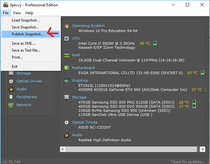Click the Samsung SSD 850 PRO line
Image resolution: width=210 pixels, height=164 pixels.
coord(126,102)
